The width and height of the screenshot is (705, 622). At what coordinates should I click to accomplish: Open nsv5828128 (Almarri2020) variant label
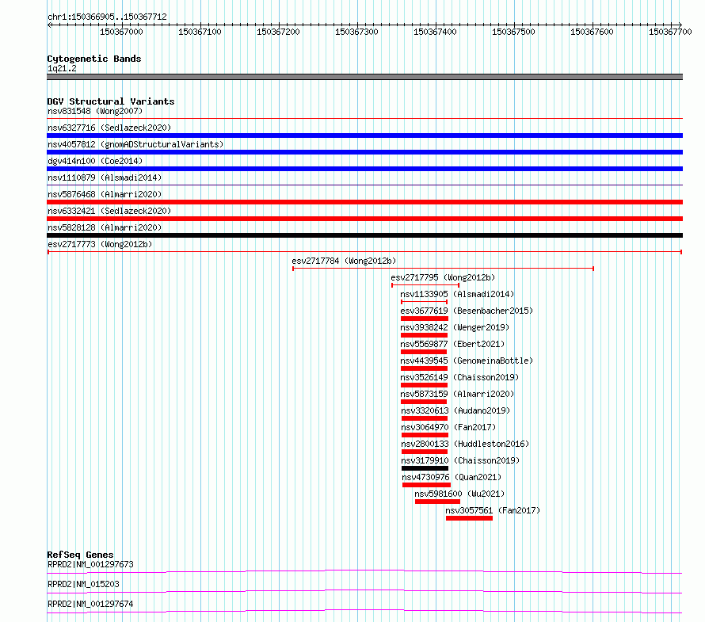click(x=105, y=227)
